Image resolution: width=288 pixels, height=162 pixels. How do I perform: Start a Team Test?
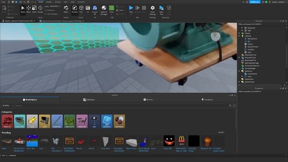tap(161, 10)
